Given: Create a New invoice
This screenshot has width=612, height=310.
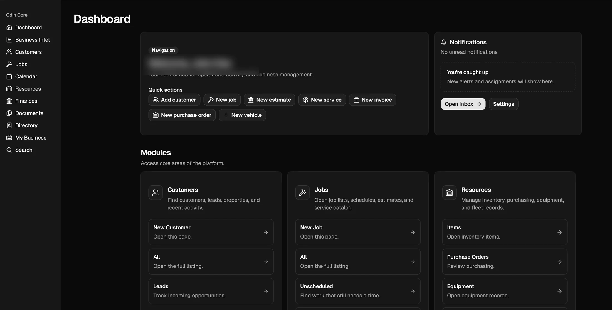Looking at the screenshot, I should [x=372, y=100].
